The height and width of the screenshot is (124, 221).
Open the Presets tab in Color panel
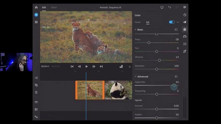[137, 22]
